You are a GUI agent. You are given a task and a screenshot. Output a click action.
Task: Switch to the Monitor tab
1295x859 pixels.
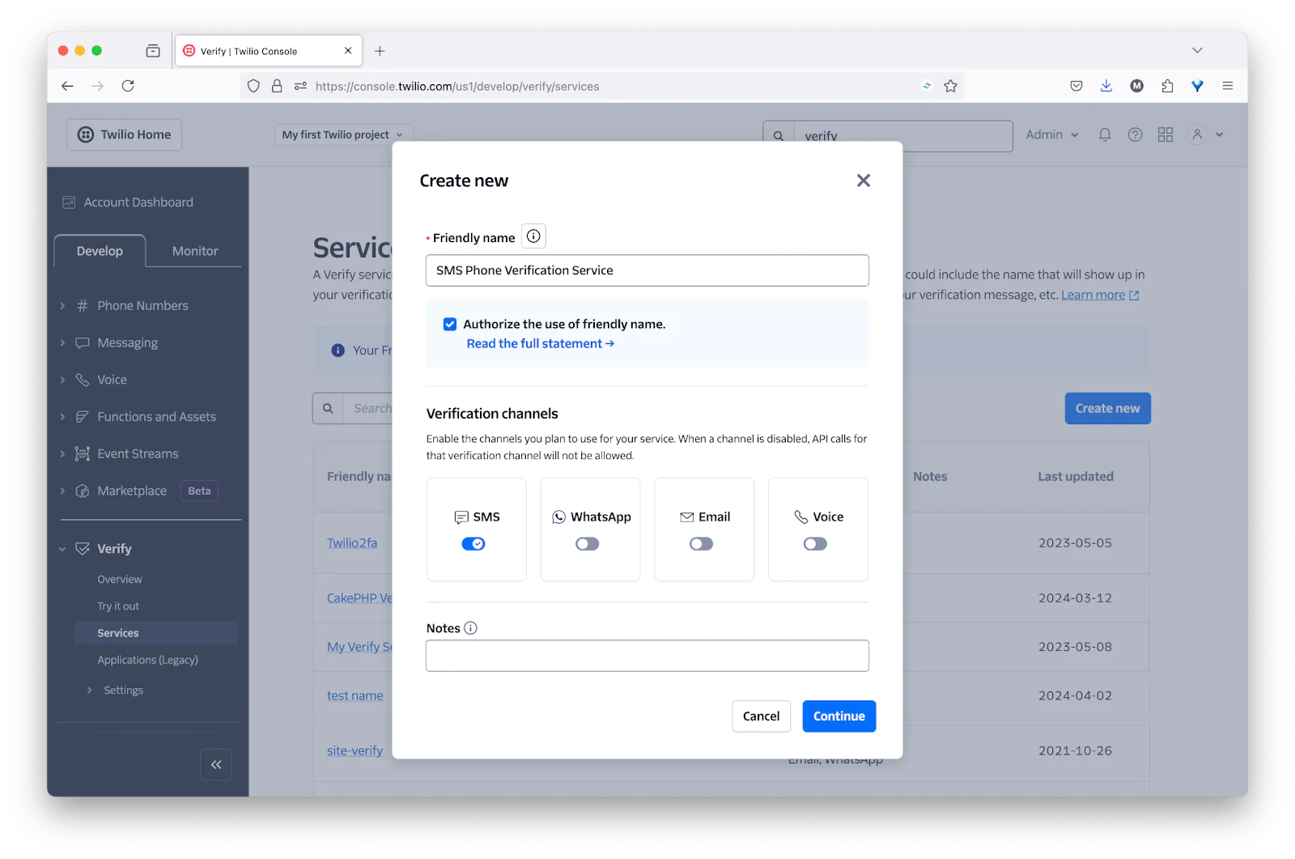point(195,251)
